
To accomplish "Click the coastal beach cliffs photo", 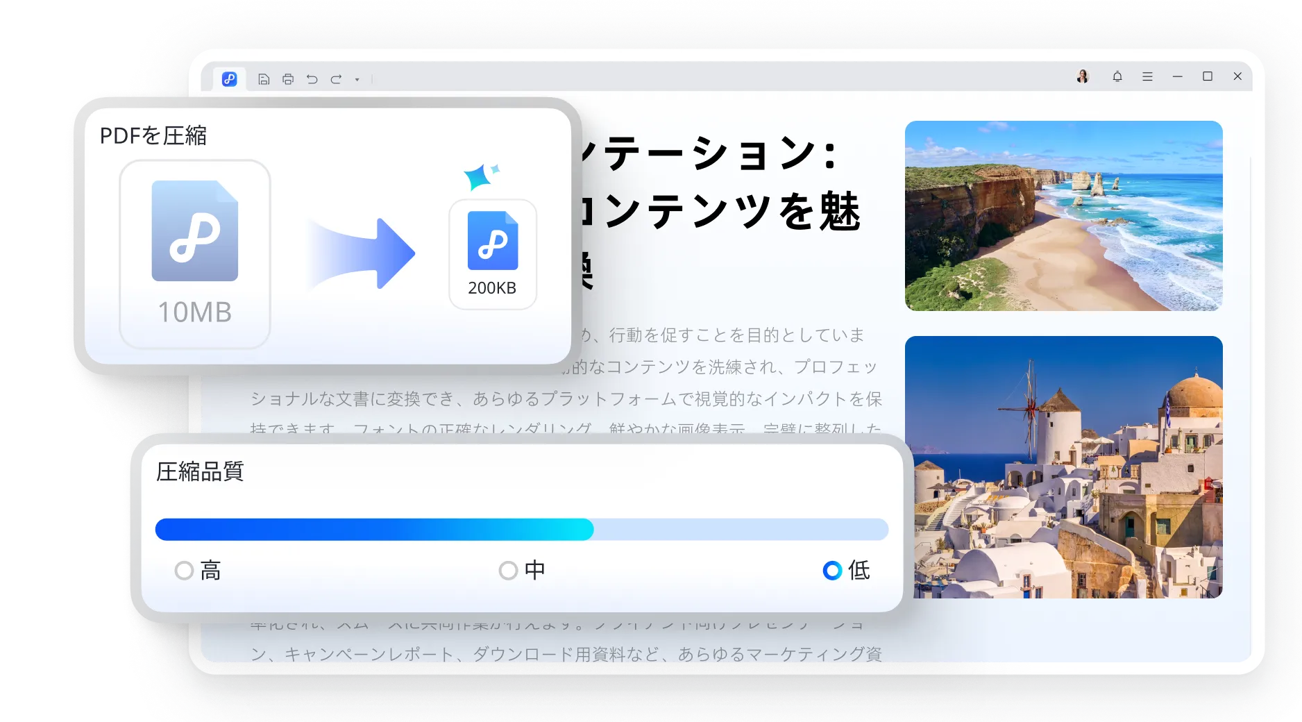I will 1063,216.
